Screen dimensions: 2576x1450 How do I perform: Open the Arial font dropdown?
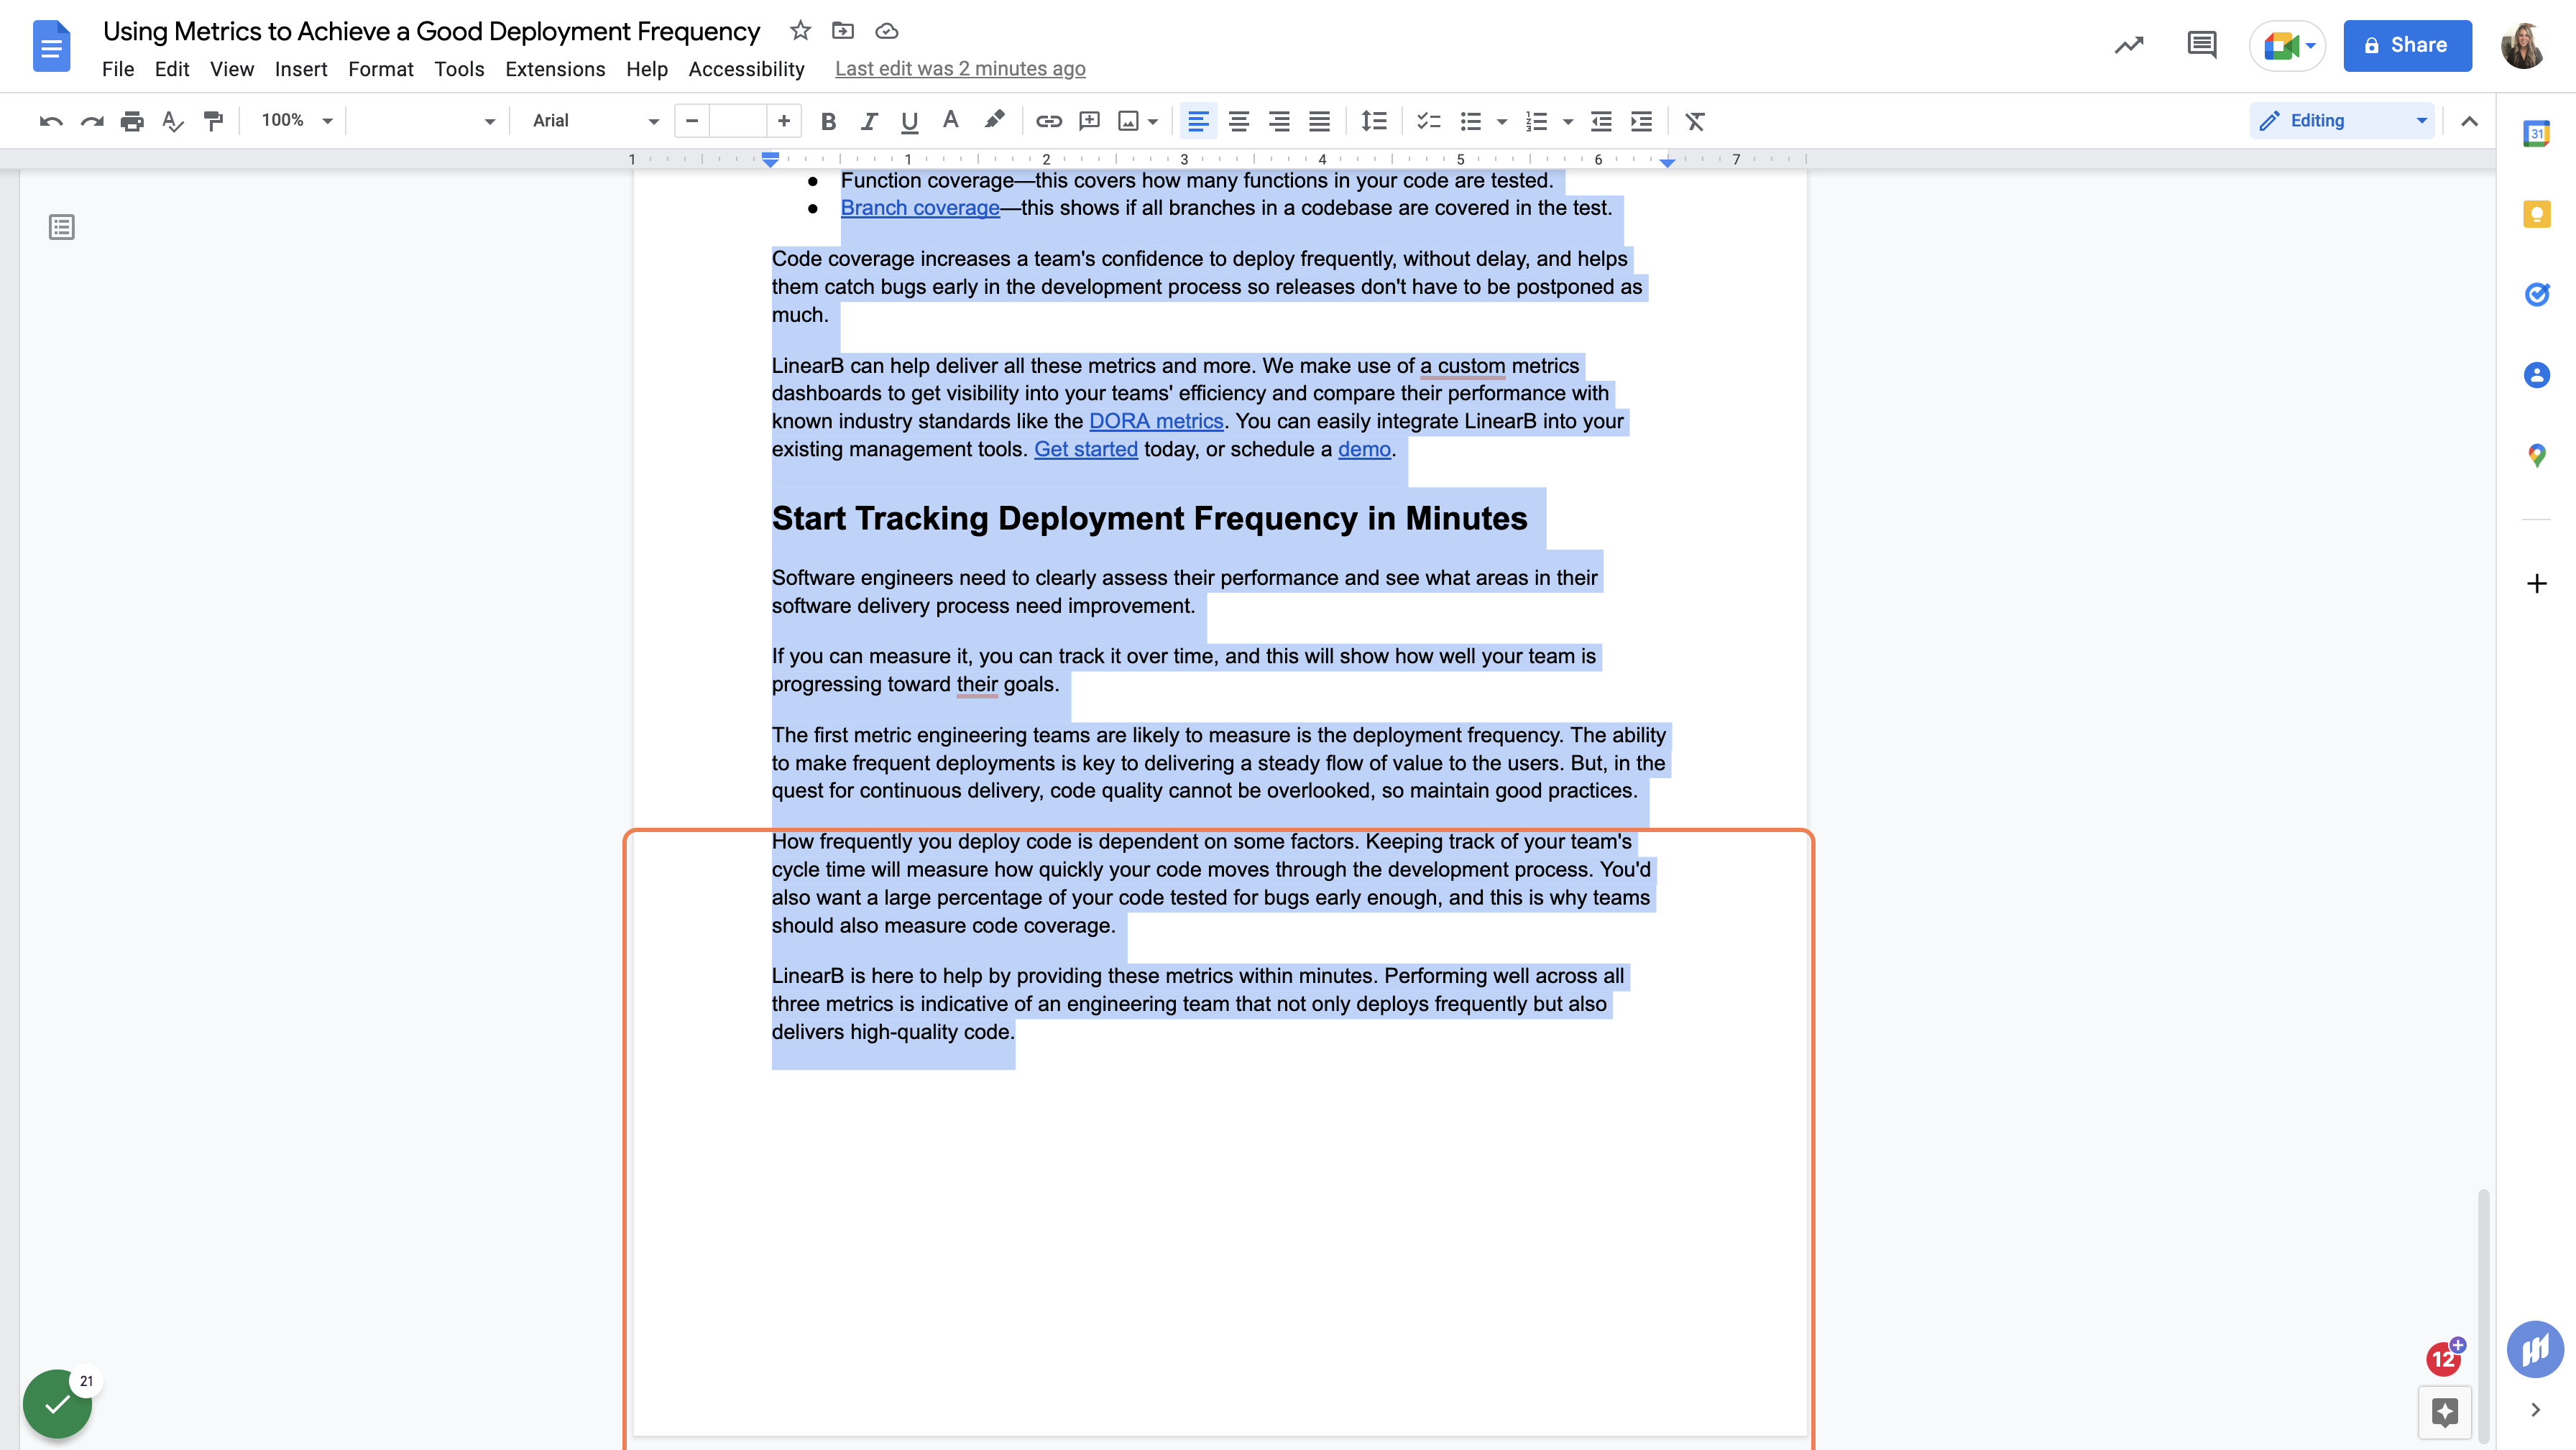click(595, 121)
